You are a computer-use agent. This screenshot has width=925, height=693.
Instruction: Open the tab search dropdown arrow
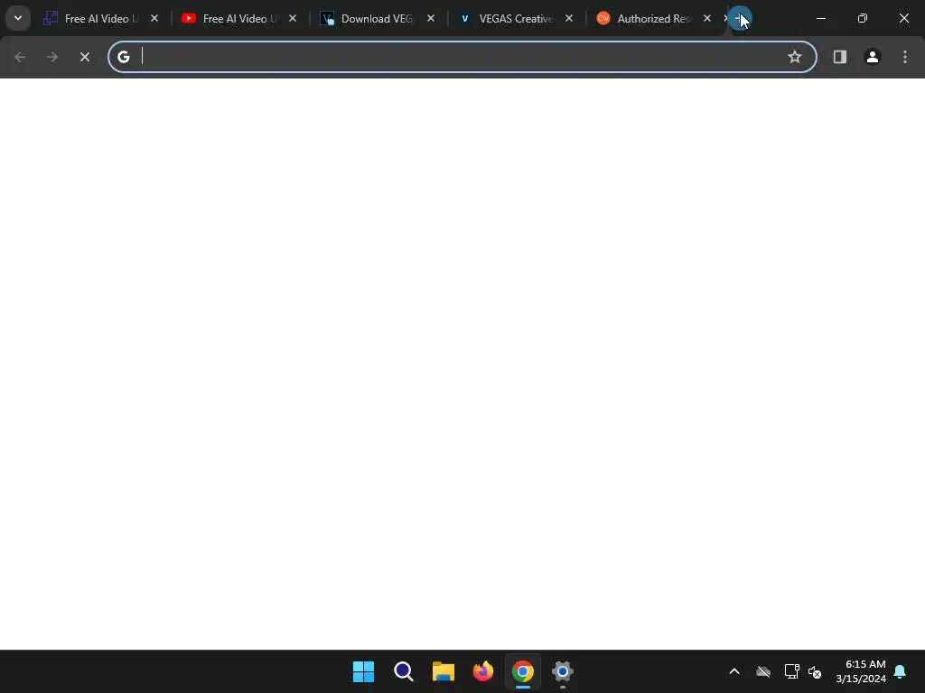[18, 18]
